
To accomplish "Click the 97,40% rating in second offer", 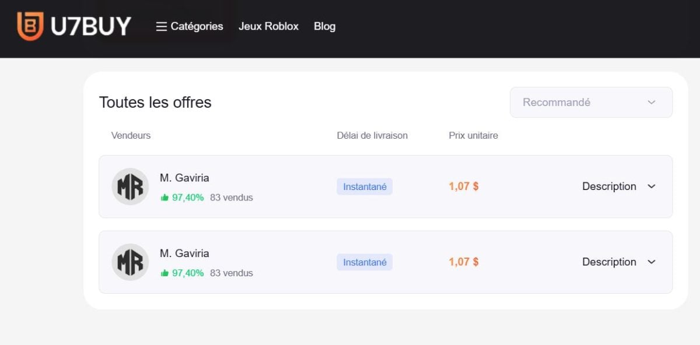I will (188, 273).
